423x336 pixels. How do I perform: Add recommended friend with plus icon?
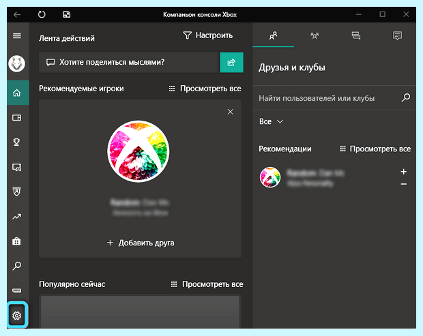pos(404,172)
